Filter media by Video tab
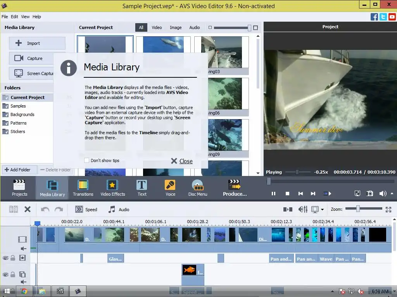This screenshot has height=297, width=397. pyautogui.click(x=157, y=27)
